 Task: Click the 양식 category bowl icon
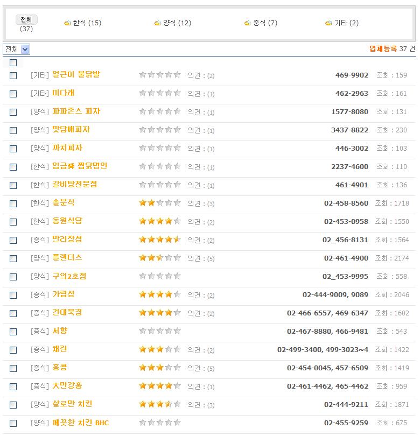click(157, 23)
